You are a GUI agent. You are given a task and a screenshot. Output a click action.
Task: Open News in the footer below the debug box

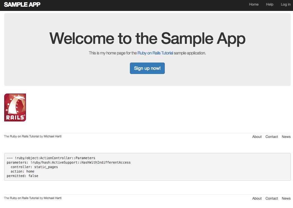(286, 199)
